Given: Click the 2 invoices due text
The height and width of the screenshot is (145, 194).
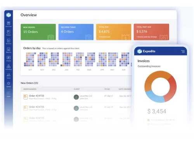Looking at the screenshot, I should coord(104,37).
